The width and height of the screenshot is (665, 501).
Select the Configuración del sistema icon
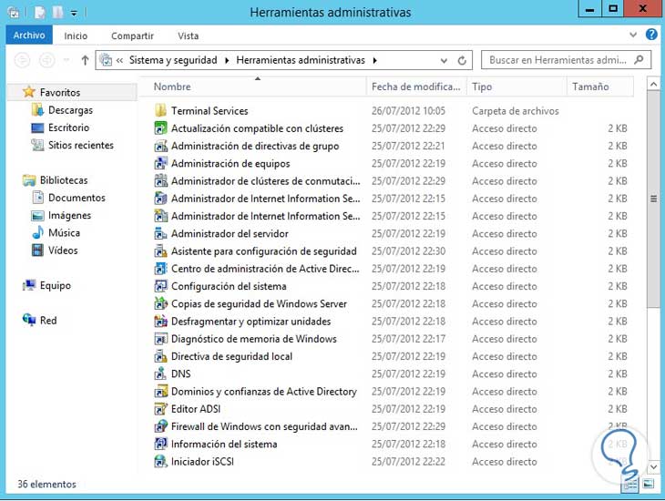(x=160, y=286)
